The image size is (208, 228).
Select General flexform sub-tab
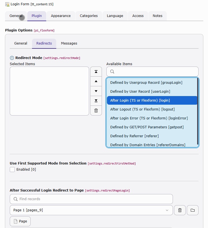21,43
